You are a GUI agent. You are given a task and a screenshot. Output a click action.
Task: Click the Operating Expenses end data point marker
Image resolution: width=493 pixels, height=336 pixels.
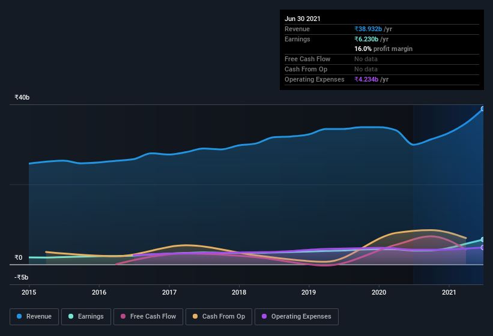point(483,247)
